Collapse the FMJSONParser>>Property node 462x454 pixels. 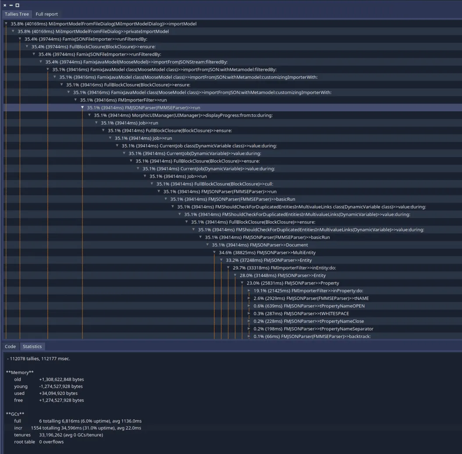coord(242,283)
